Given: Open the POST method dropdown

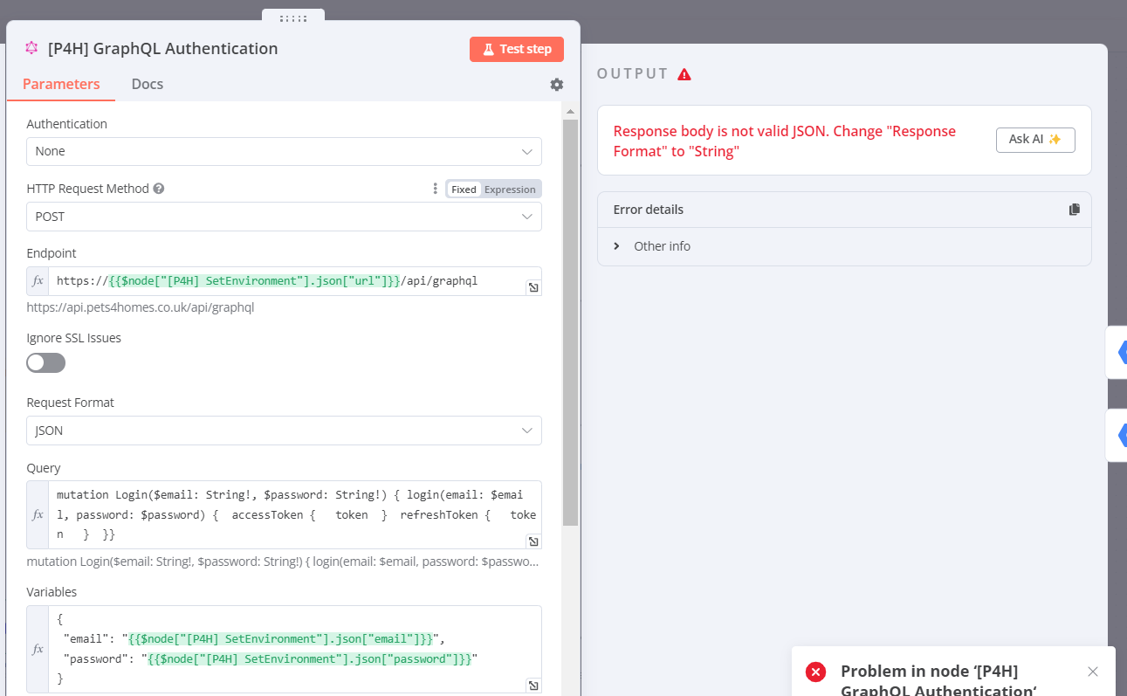Looking at the screenshot, I should (x=284, y=217).
